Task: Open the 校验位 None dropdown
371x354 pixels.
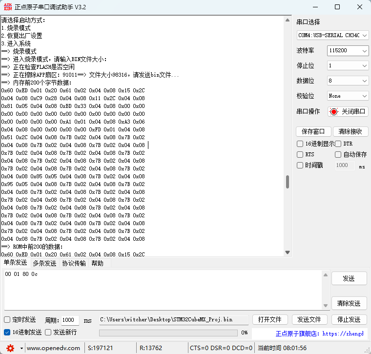Action: (348, 96)
